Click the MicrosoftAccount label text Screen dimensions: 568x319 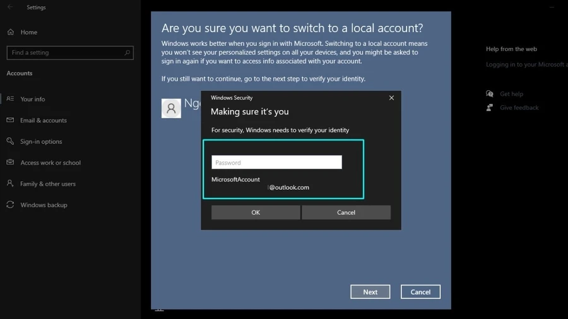pyautogui.click(x=235, y=180)
